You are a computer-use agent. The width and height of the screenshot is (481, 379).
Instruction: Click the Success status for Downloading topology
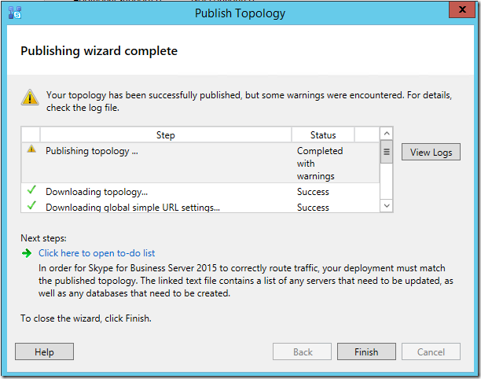pos(313,192)
